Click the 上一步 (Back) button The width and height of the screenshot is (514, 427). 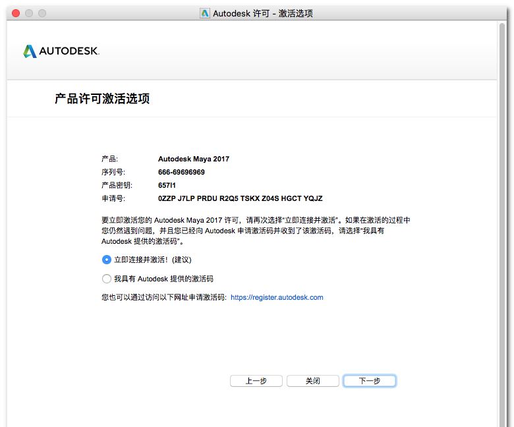tap(256, 381)
